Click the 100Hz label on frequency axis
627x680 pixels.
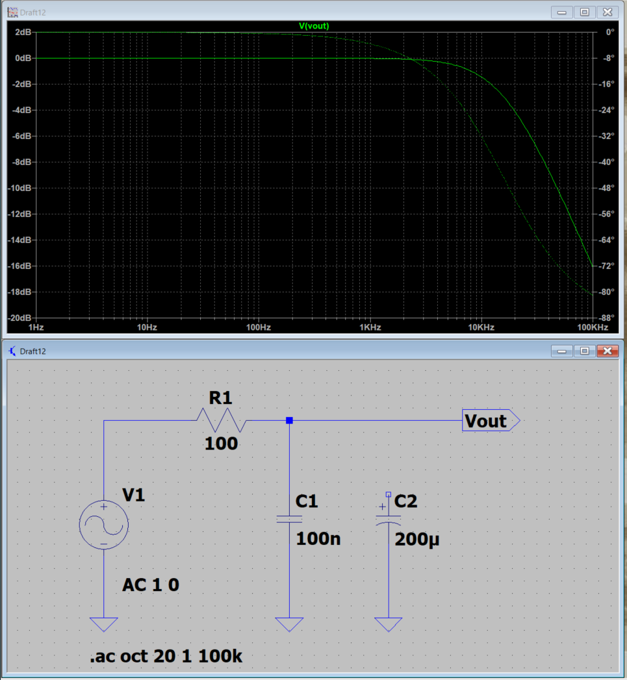(259, 327)
